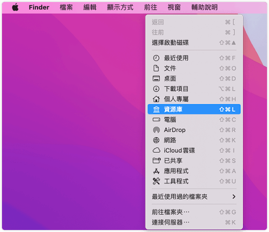Open the Finder menu
The height and width of the screenshot is (232, 269).
click(x=39, y=8)
